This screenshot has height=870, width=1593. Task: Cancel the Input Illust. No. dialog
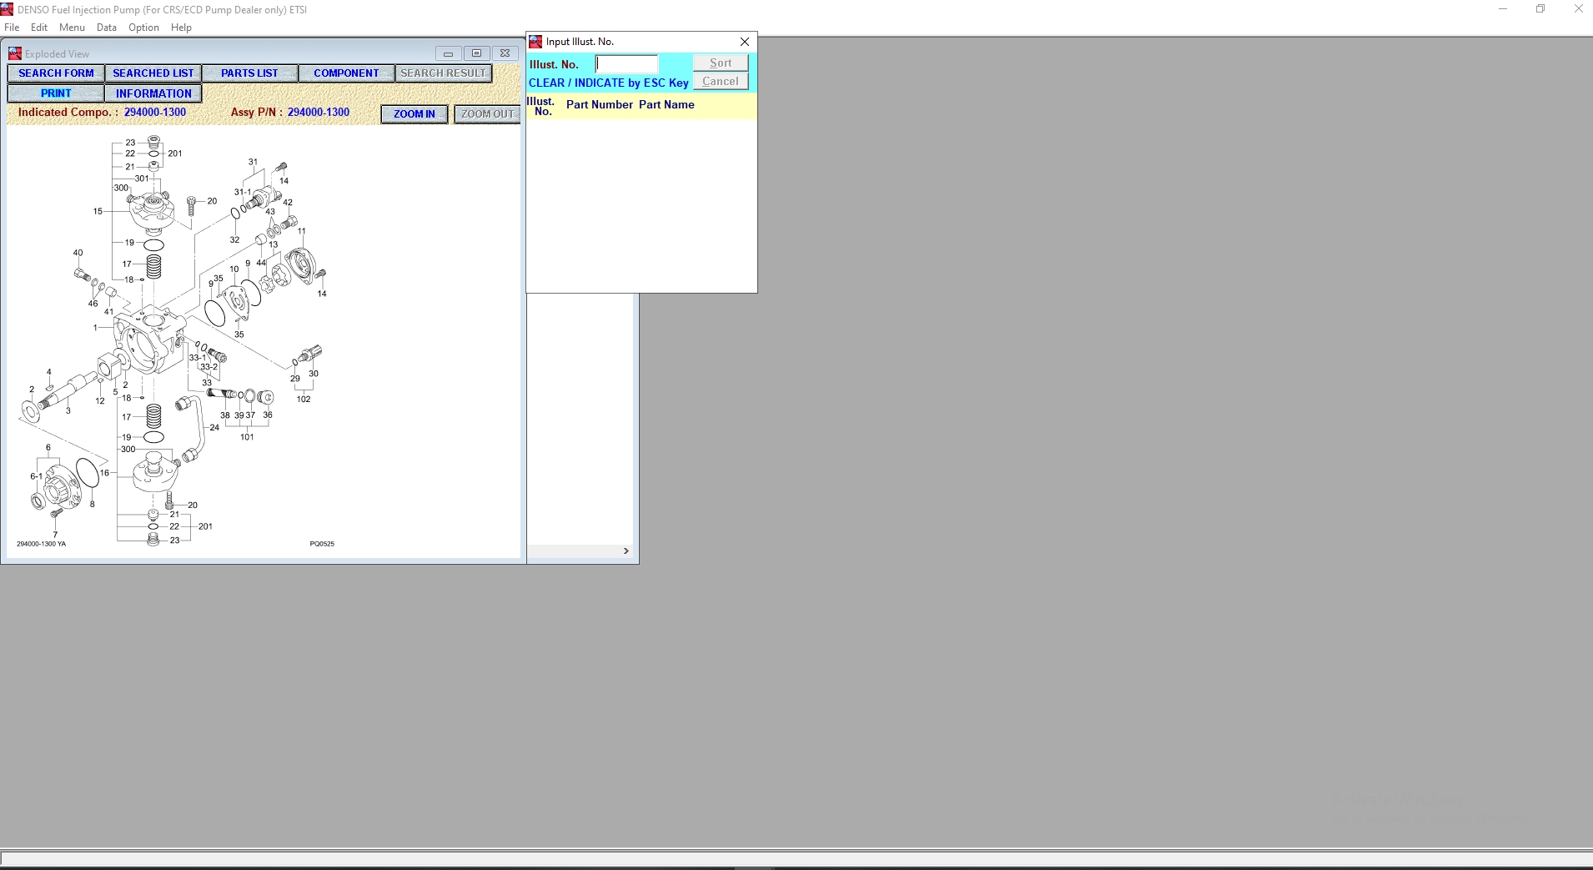pos(721,82)
